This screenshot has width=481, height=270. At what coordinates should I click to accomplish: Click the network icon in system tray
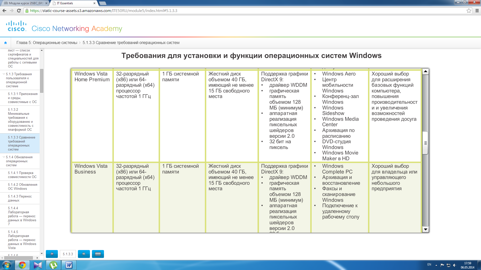(x=448, y=265)
